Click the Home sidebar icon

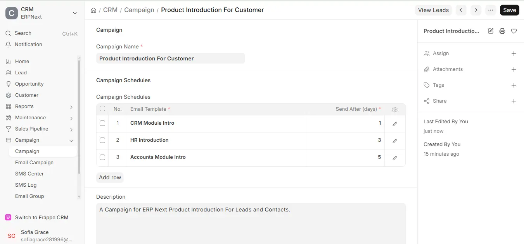[x=9, y=62]
